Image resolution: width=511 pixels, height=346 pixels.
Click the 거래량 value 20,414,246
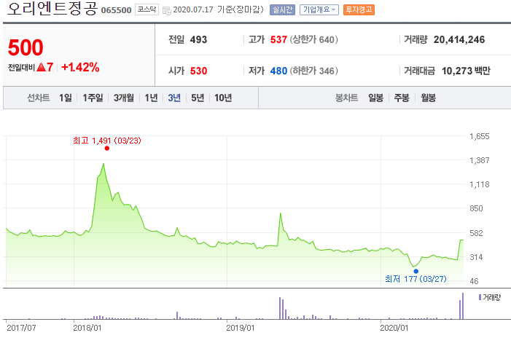(459, 40)
